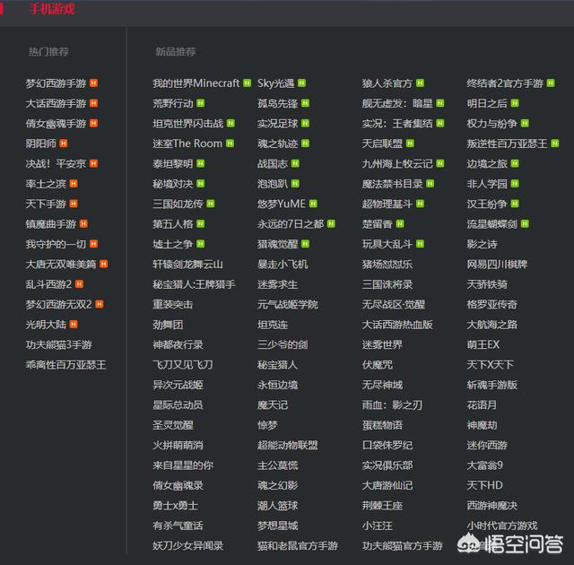Viewport: 574px width, 565px height.
Task: Visit the 大话西游热血版 link
Action: [397, 325]
